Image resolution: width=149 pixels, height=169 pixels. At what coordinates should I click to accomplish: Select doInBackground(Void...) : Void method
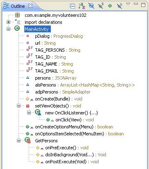point(76,155)
